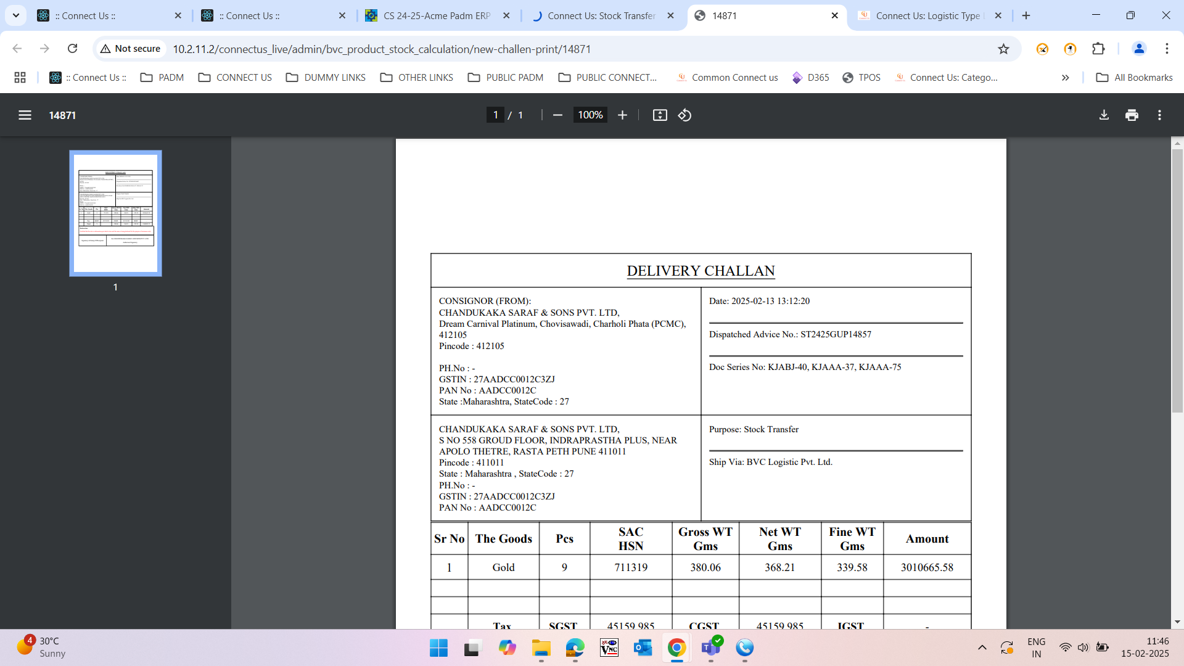The width and height of the screenshot is (1184, 666).
Task: Click the amount value 3010665.58
Action: pyautogui.click(x=927, y=567)
